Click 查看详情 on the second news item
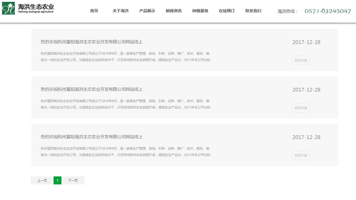This screenshot has height=200, width=356. [301, 108]
